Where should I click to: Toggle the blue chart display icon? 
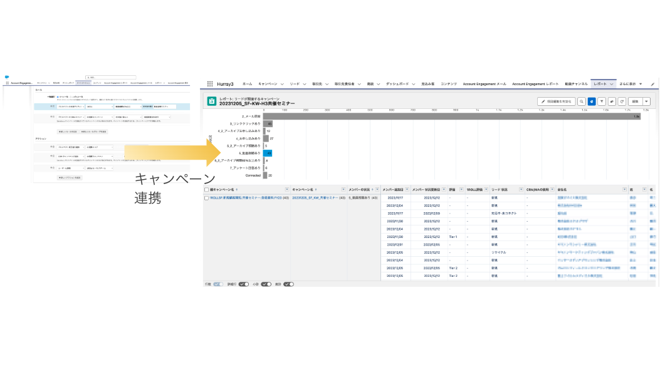(x=592, y=101)
